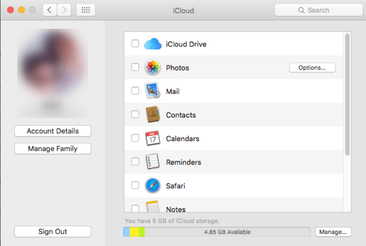Click the Calendars label text
The width and height of the screenshot is (366, 246).
pos(182,138)
